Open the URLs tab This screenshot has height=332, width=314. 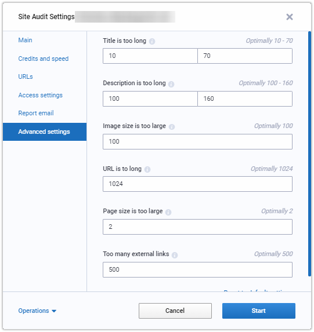26,76
